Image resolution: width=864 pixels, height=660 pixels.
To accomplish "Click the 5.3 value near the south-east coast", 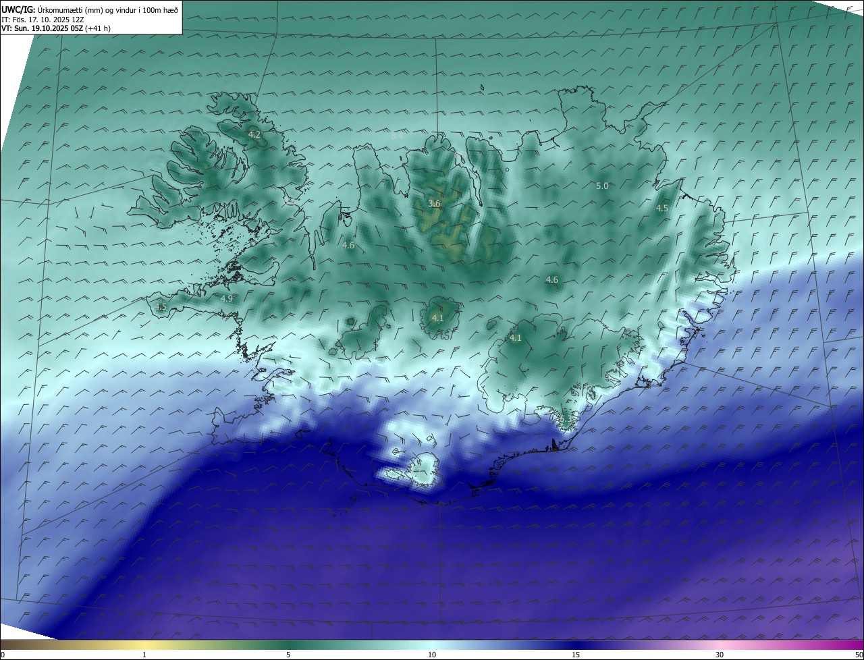I will click(564, 420).
